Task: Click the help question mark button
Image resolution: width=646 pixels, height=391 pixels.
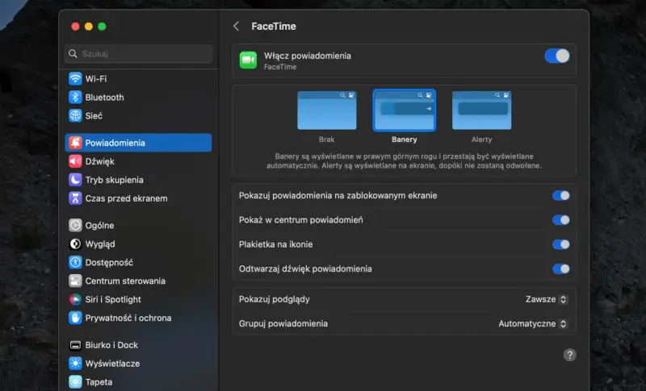Action: pyautogui.click(x=570, y=355)
